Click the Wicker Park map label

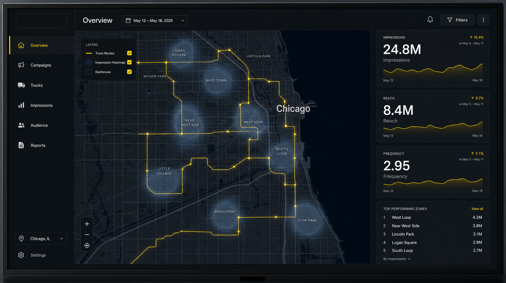(x=155, y=76)
